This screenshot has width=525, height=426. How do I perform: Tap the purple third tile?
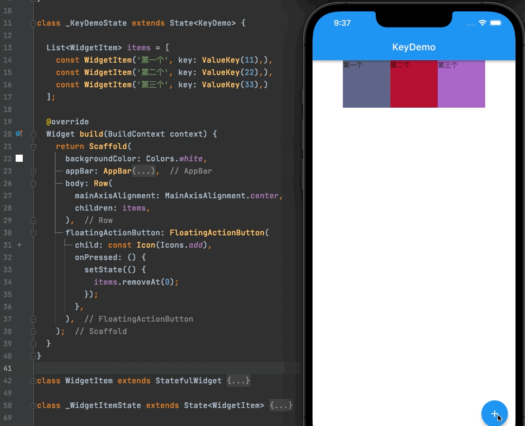pyautogui.click(x=461, y=84)
